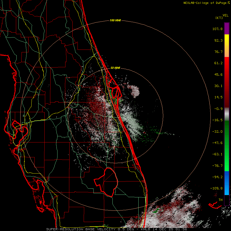Click the -32.0 legend value

tap(217, 132)
